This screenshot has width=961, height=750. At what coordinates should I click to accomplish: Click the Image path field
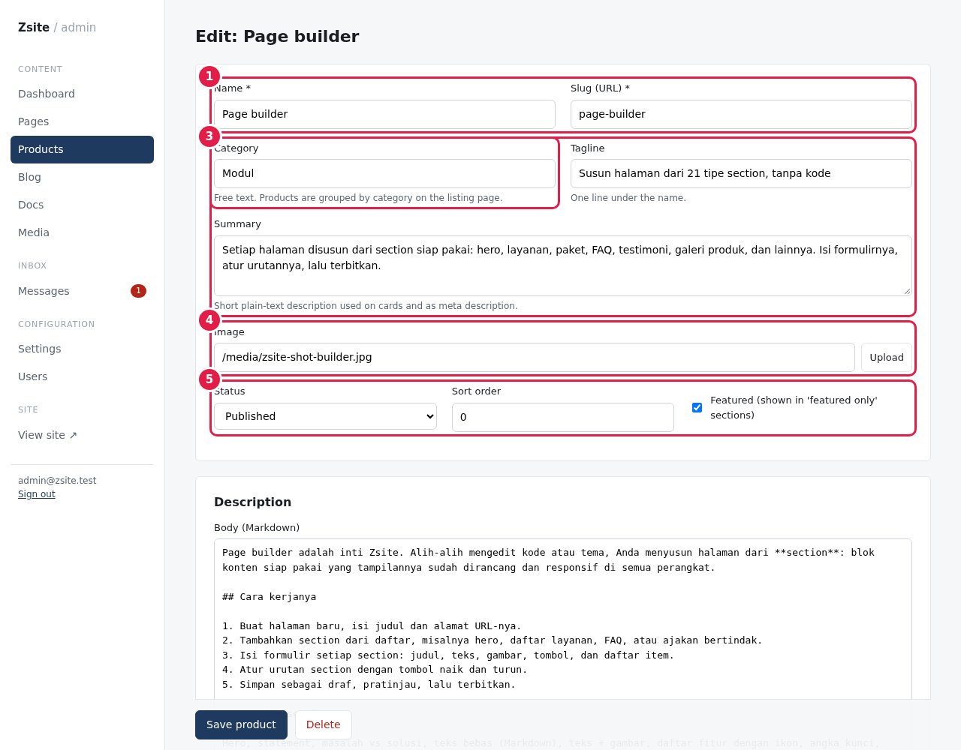pyautogui.click(x=534, y=357)
